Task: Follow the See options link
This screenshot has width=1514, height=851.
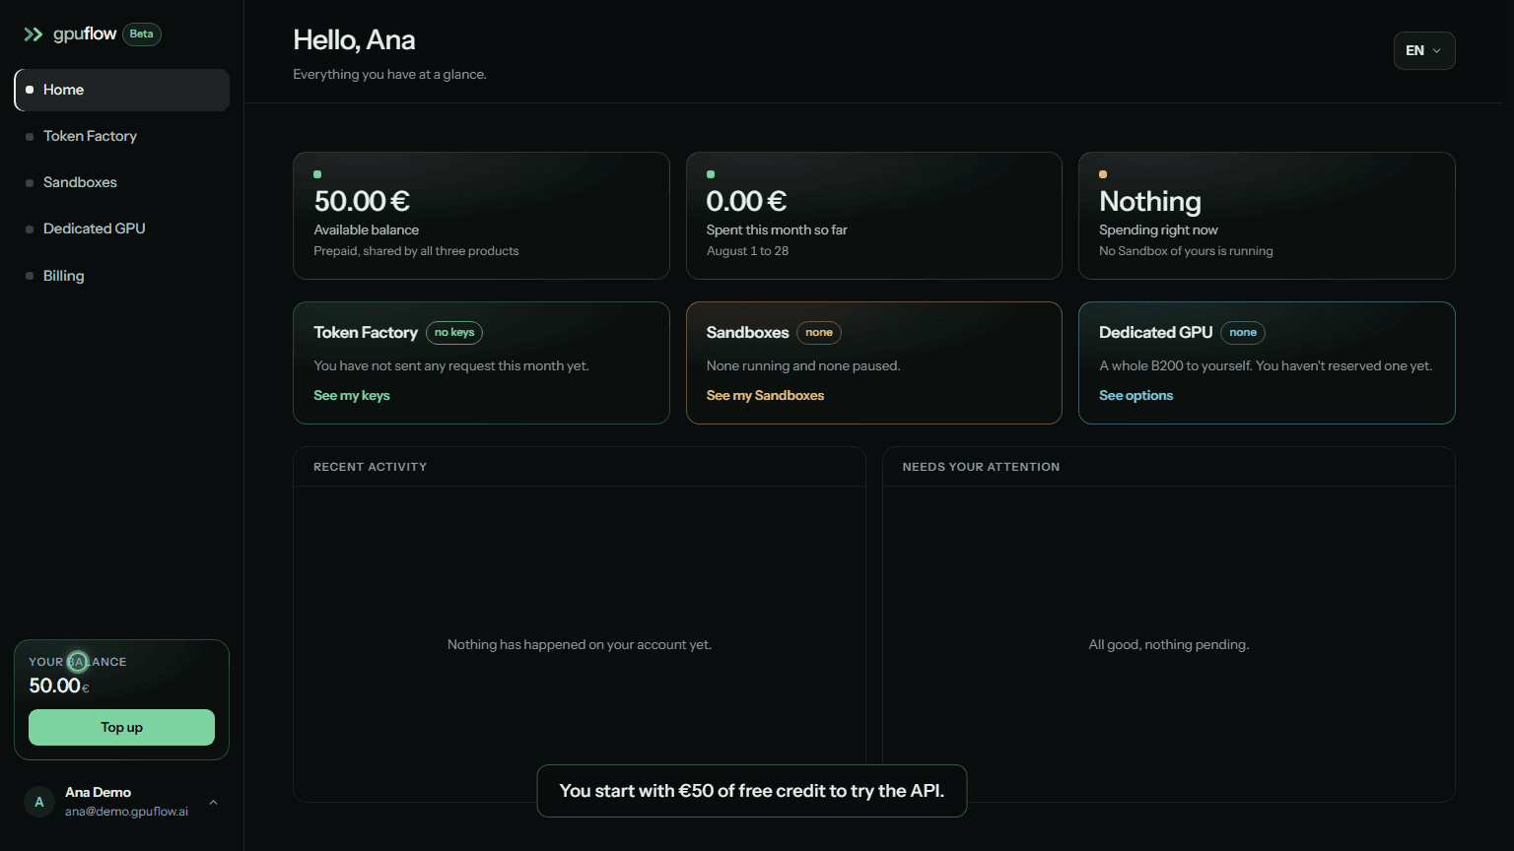Action: [x=1135, y=395]
